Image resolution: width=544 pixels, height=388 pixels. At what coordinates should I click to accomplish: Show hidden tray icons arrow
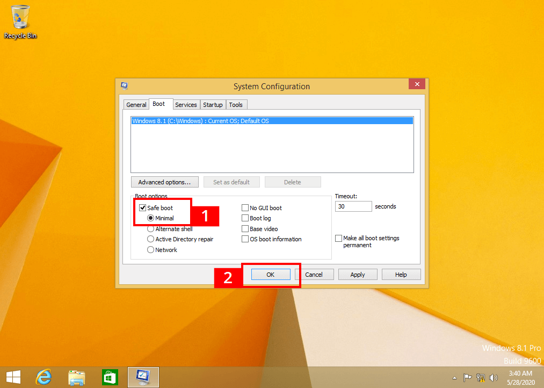coord(454,378)
